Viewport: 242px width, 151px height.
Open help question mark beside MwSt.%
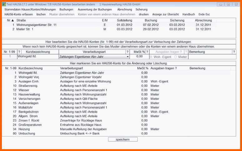point(147,52)
